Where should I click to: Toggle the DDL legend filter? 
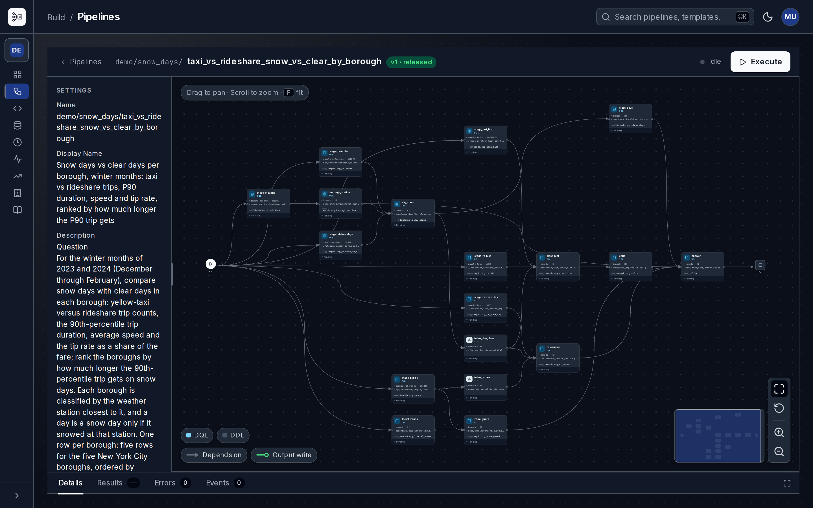[x=233, y=435]
